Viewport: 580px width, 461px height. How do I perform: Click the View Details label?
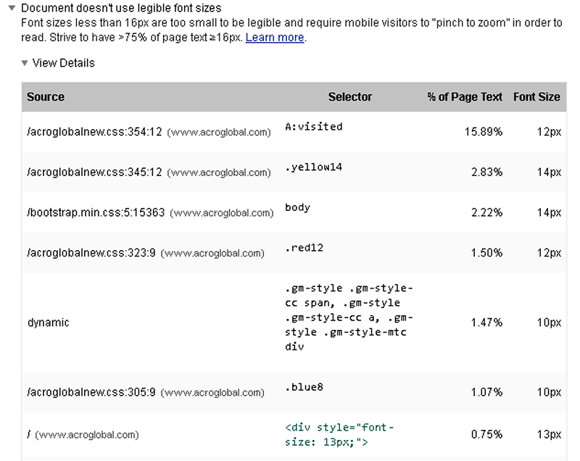(x=63, y=63)
